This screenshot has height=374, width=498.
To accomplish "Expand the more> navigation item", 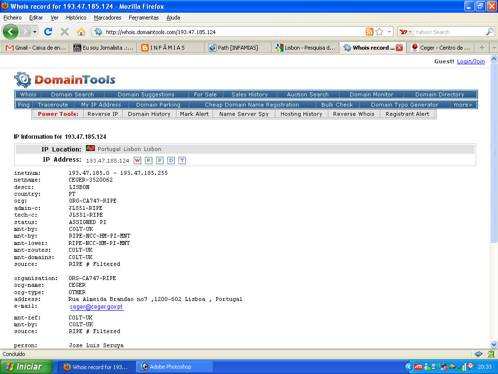I will (x=463, y=105).
